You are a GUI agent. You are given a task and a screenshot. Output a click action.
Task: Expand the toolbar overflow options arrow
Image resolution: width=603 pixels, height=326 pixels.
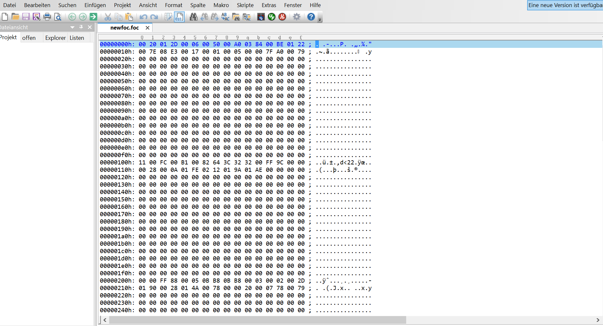point(320,20)
